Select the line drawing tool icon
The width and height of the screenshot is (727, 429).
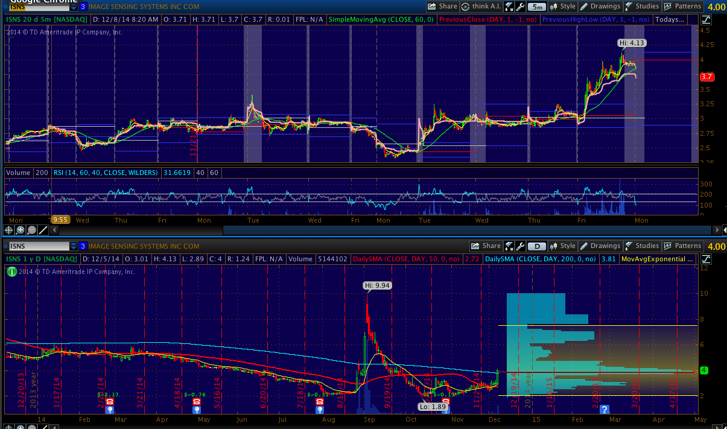point(43,230)
